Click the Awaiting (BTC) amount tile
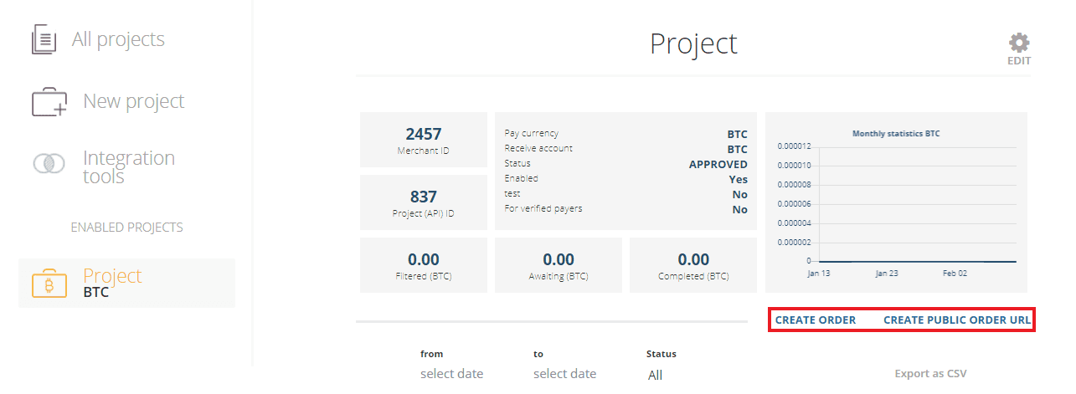1076x394 pixels. tap(559, 265)
